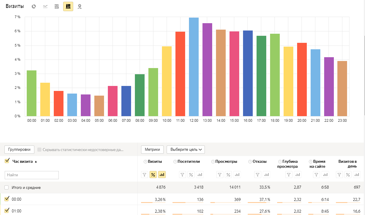
Task: Focus the Найти search field
Action: coord(32,175)
